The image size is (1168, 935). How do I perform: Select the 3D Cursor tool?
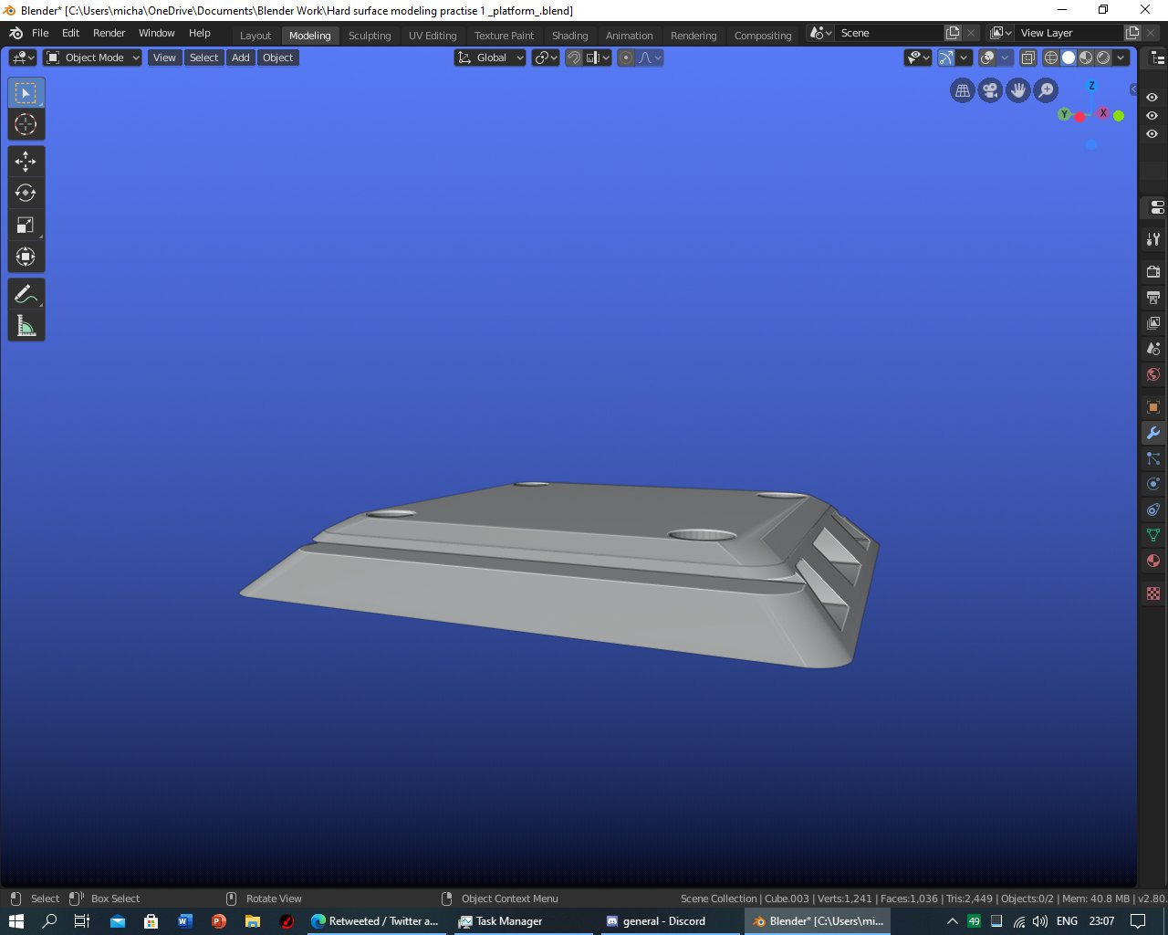[26, 125]
